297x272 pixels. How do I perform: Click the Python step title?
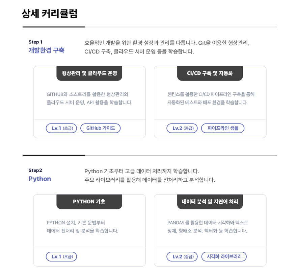tap(40, 179)
